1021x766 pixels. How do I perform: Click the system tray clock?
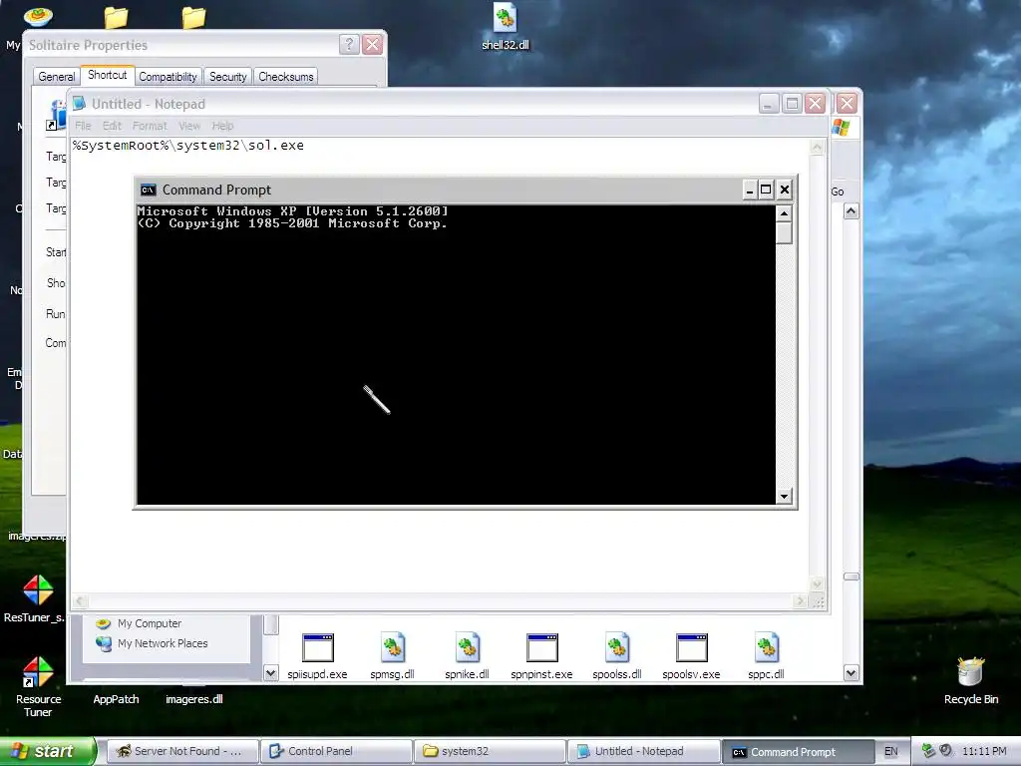(x=984, y=751)
